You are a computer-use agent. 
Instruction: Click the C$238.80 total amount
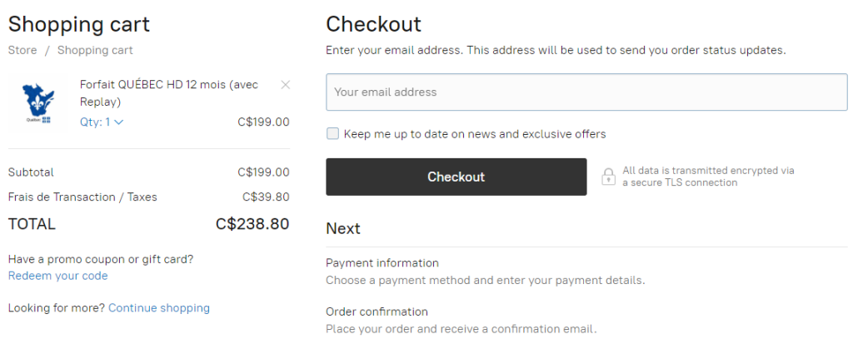(x=252, y=223)
